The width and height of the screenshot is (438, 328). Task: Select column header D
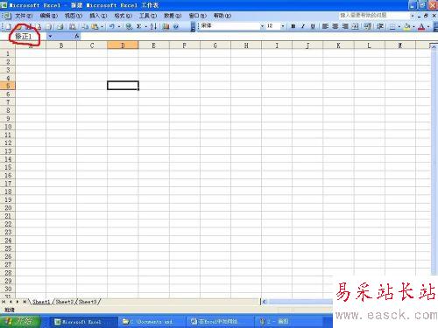(x=123, y=45)
